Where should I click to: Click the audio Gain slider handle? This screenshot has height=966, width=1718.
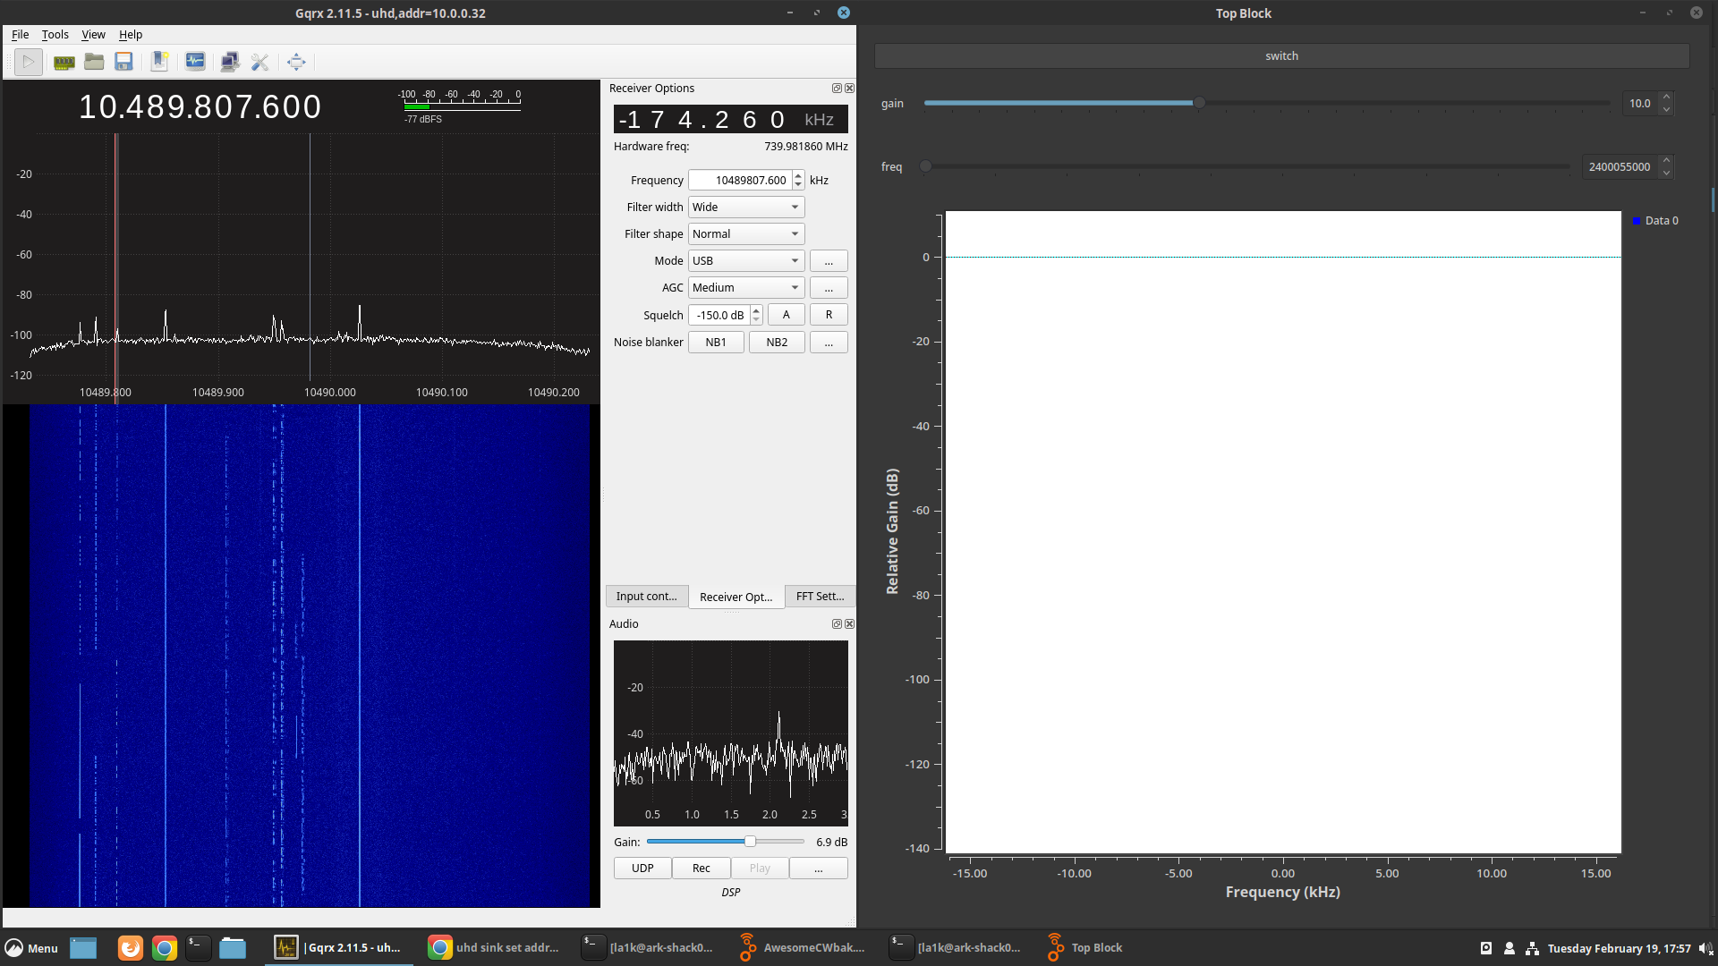coord(750,842)
